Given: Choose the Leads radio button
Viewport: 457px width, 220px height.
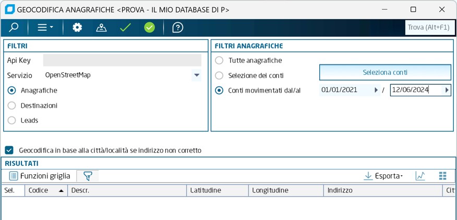Looking at the screenshot, I should (x=12, y=120).
